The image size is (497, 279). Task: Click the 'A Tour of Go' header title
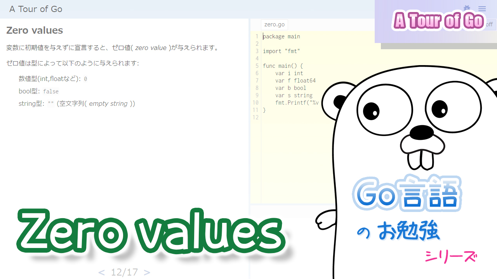36,9
